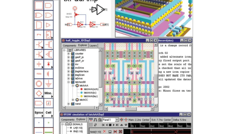
Task: Pick the buffer triangle gate icon
Action: pyautogui.click(x=49, y=25)
